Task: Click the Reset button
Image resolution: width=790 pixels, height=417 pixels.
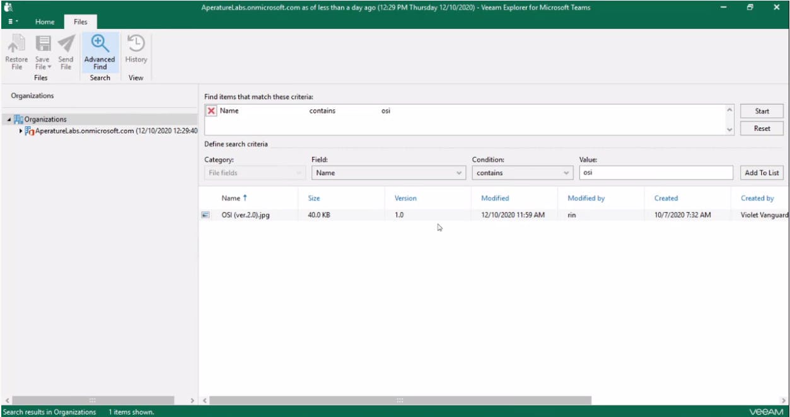Action: pos(762,128)
